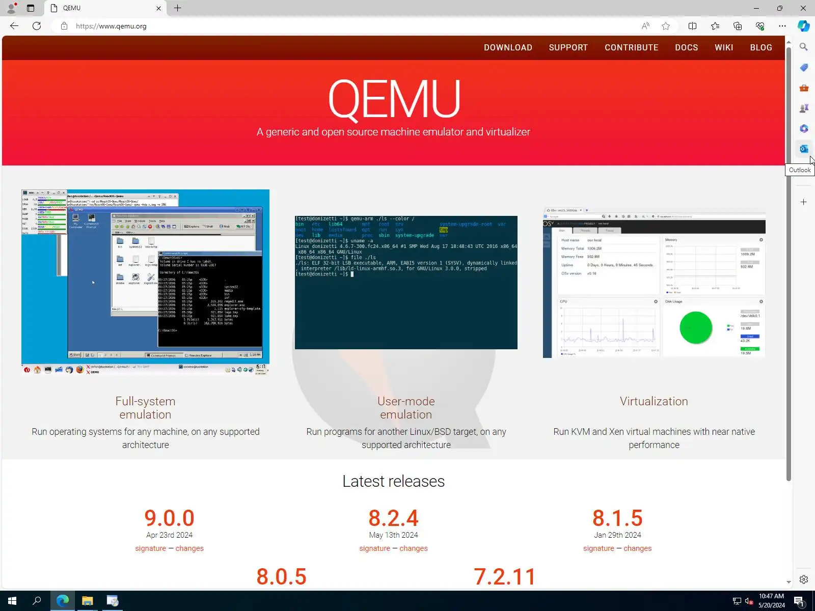Open the WIKI page

coord(724,47)
